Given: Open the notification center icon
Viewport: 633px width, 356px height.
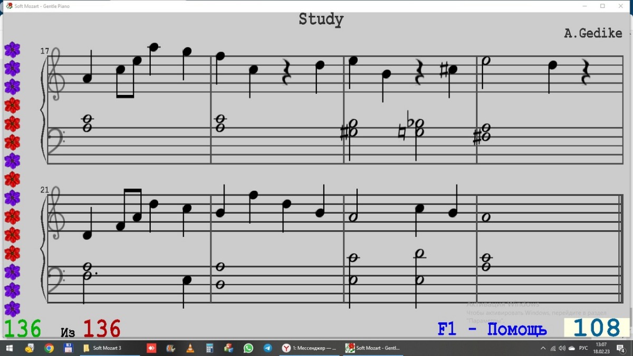Looking at the screenshot, I should (621, 348).
